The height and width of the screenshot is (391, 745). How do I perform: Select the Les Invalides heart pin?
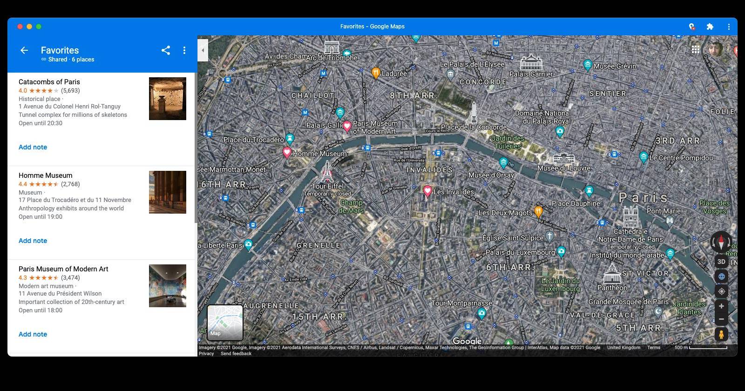click(427, 191)
